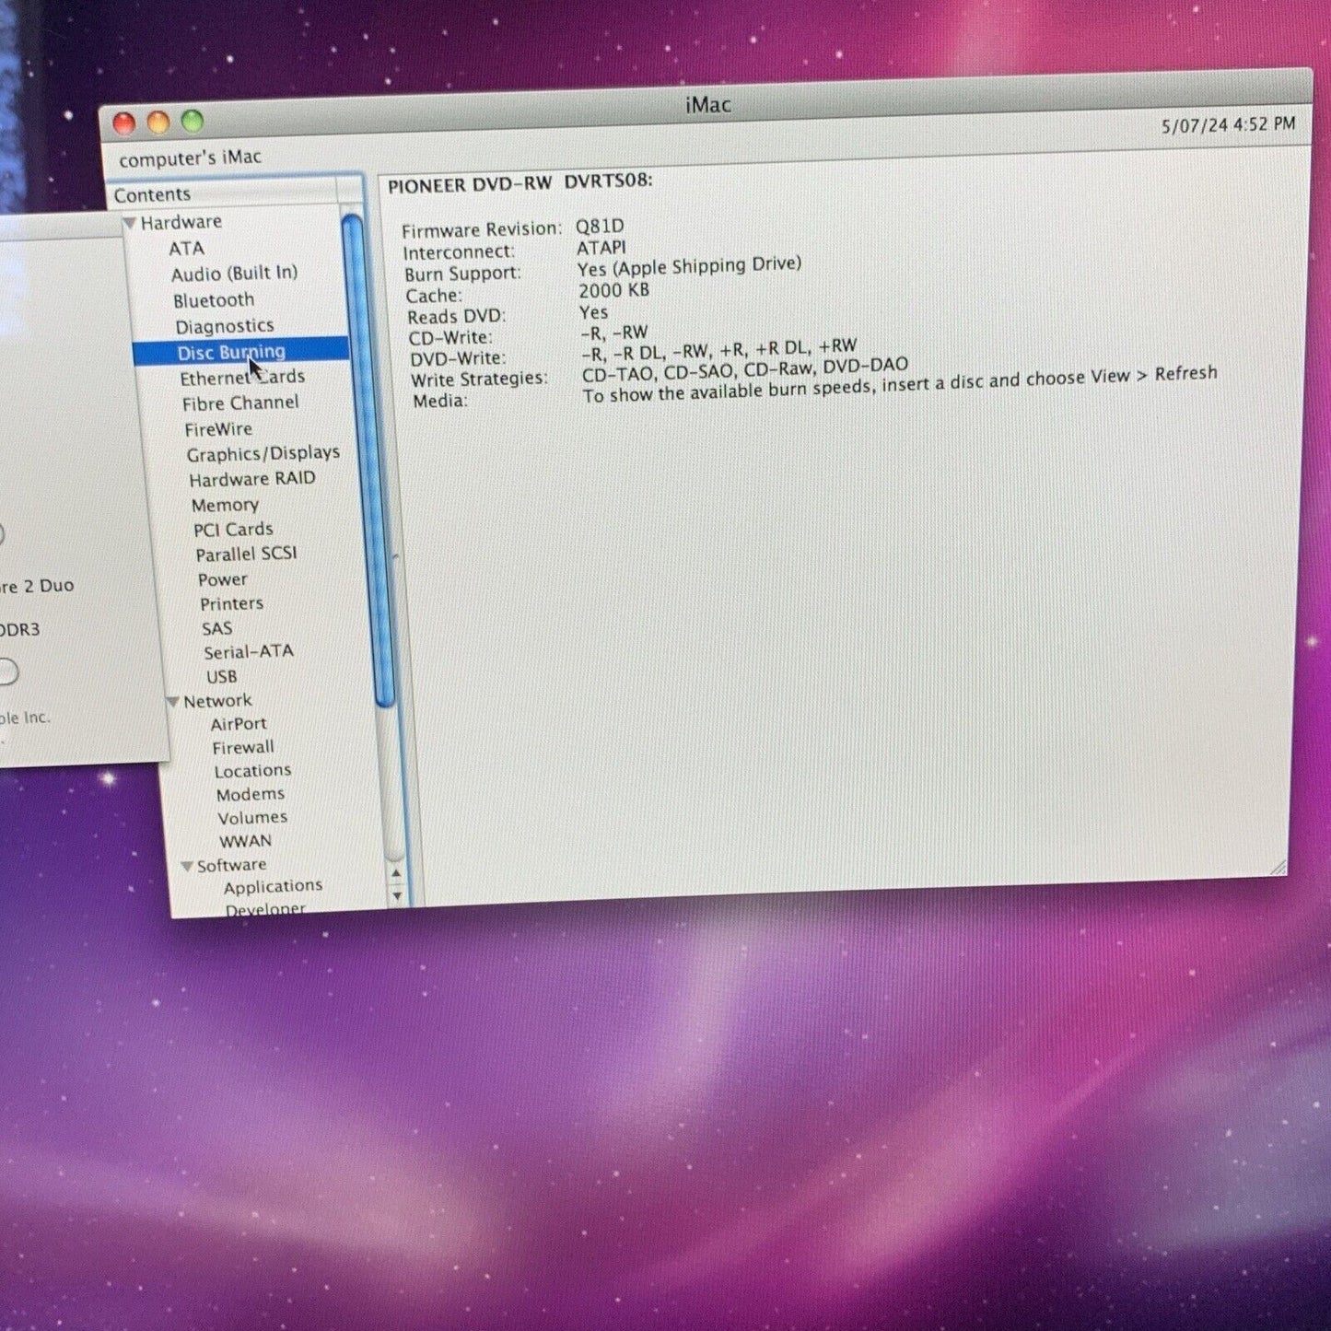Select Hardware RAID in Contents

pos(251,478)
